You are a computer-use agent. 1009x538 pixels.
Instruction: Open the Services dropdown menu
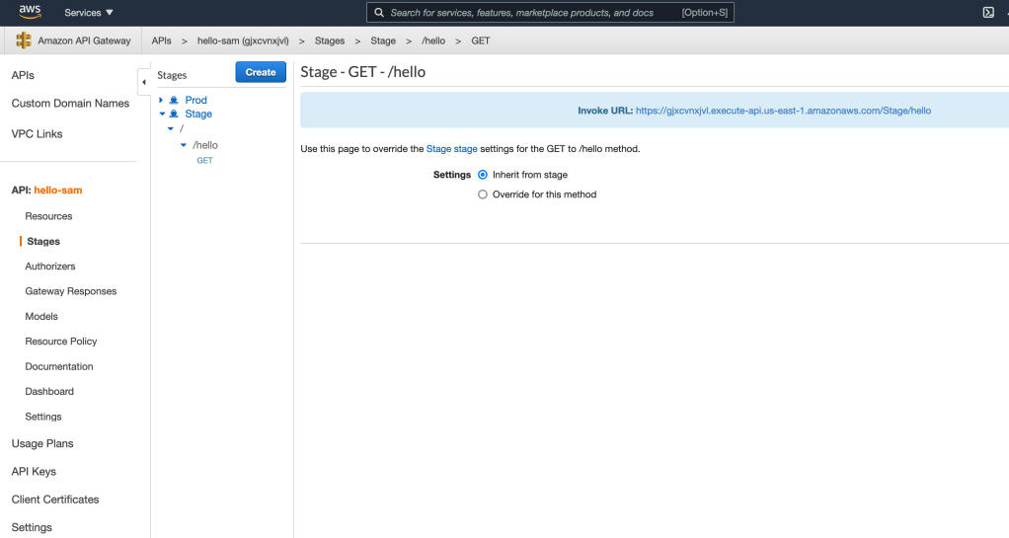(89, 13)
